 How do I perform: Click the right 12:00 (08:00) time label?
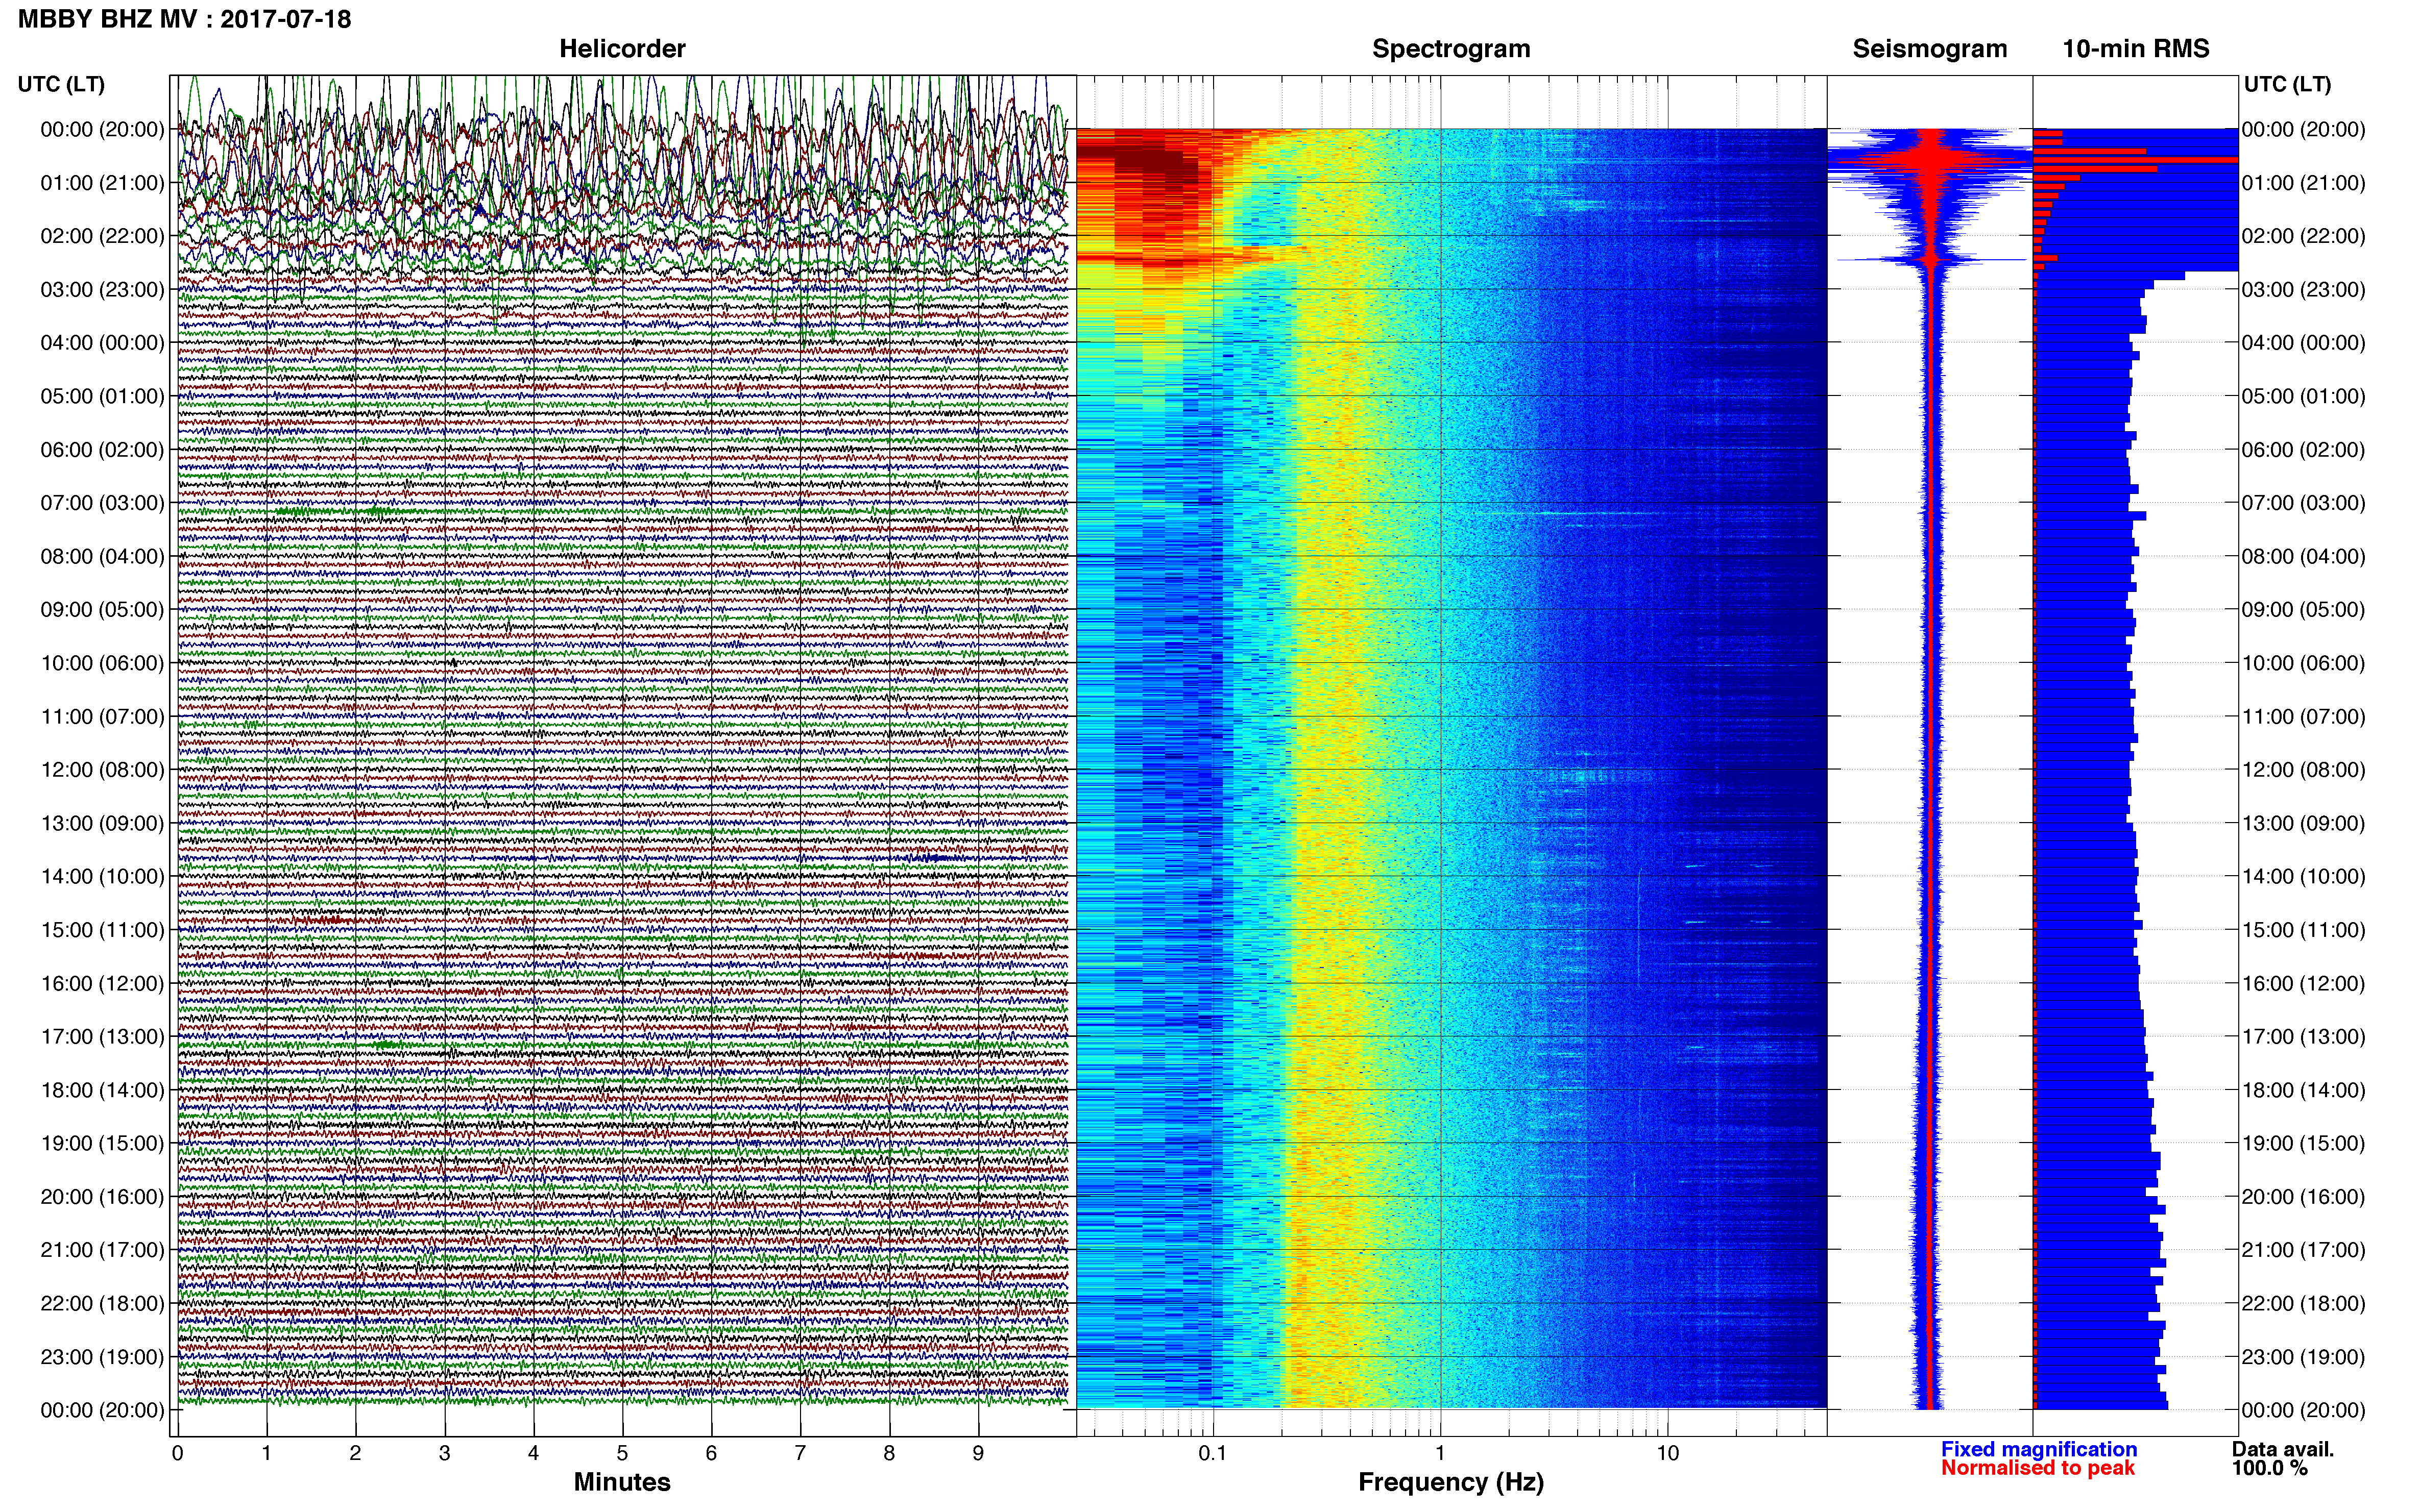[x=2303, y=769]
